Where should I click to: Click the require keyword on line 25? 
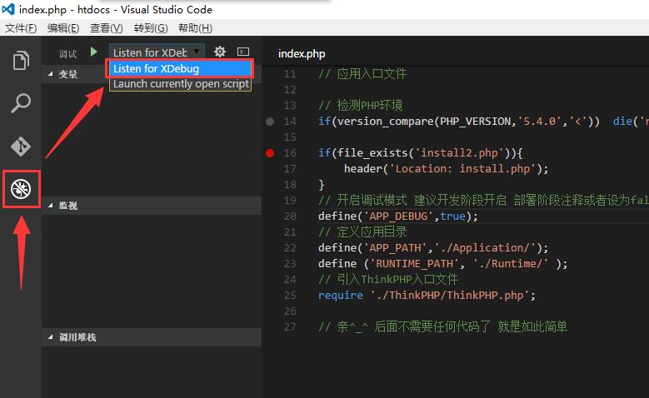[x=340, y=296]
